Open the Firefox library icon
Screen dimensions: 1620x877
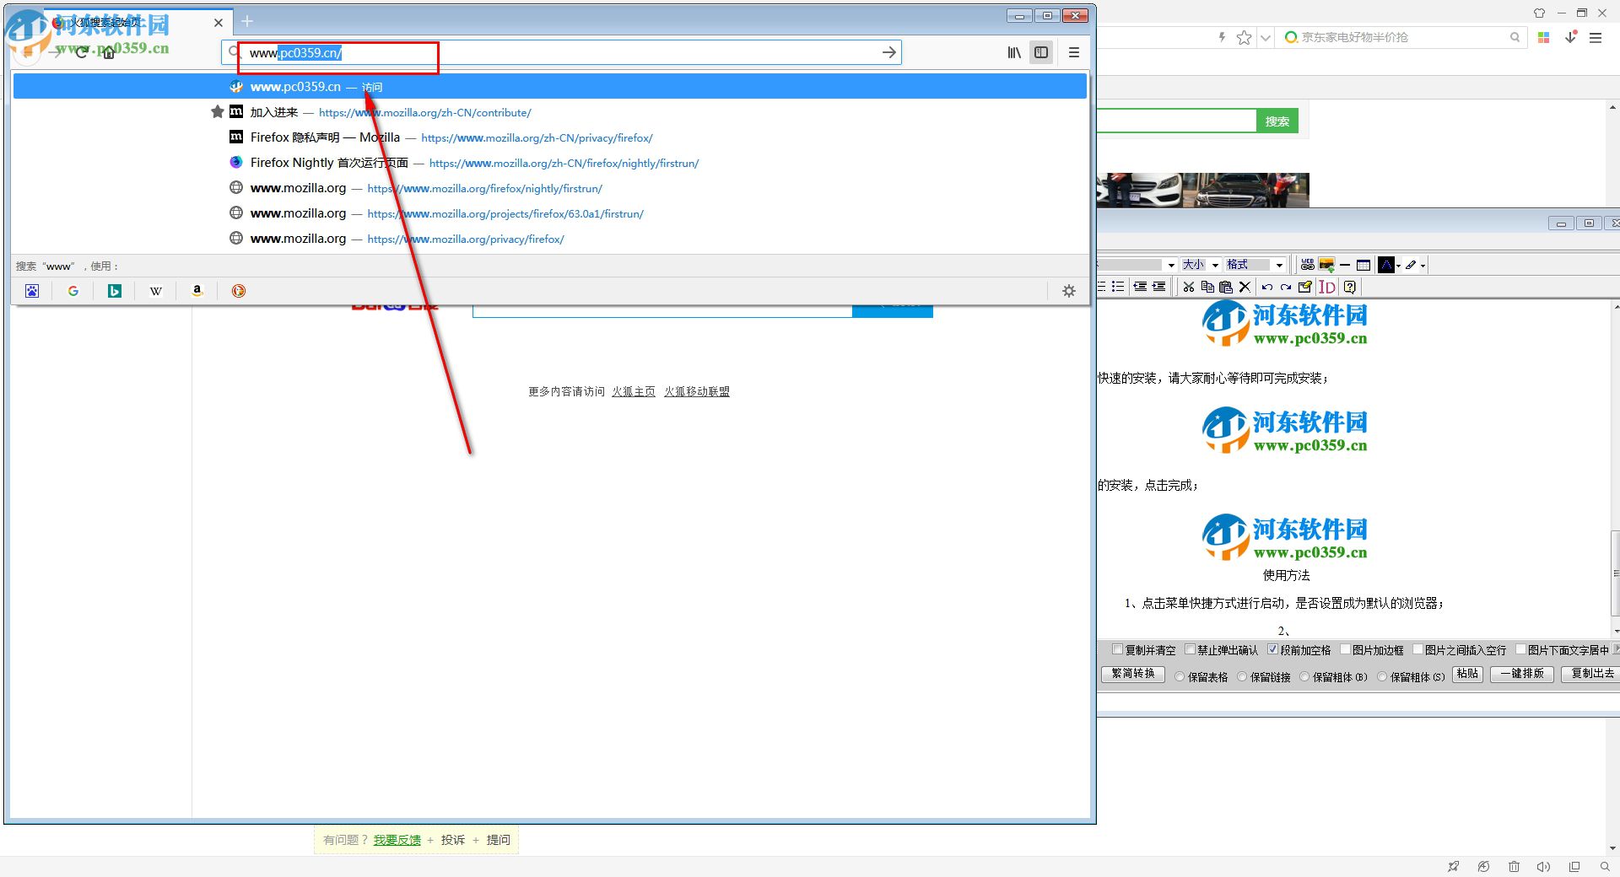click(1014, 52)
